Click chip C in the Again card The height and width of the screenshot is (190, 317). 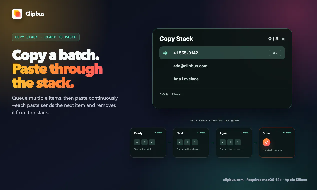[x=238, y=142]
